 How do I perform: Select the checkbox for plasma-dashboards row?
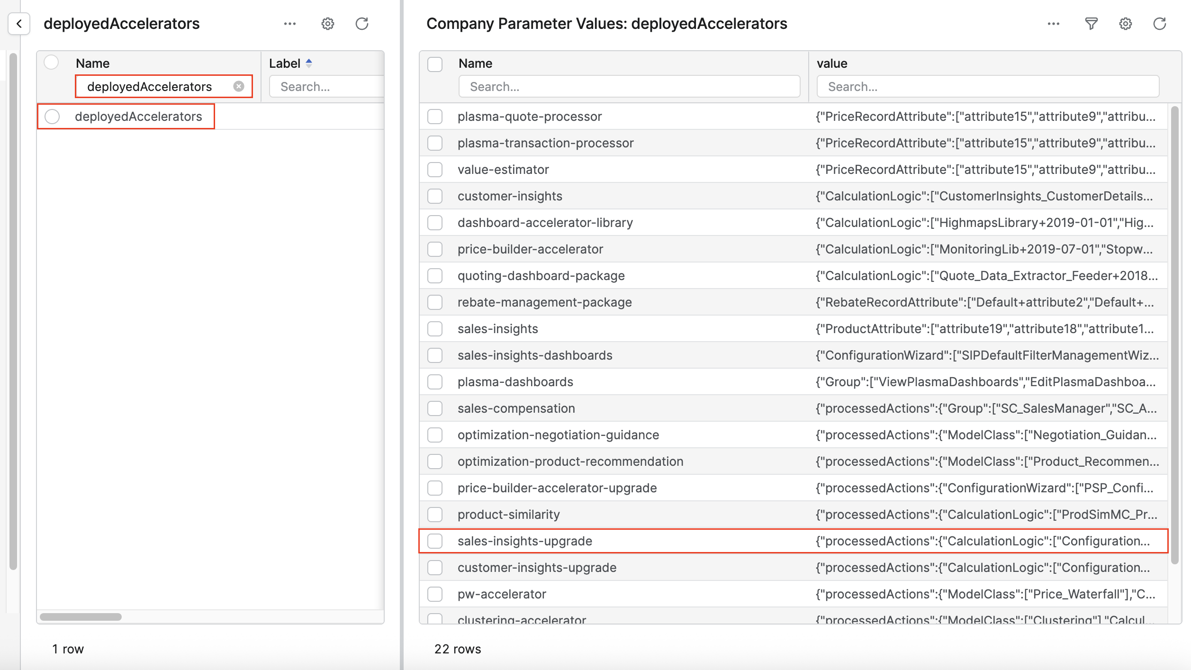pyautogui.click(x=435, y=381)
